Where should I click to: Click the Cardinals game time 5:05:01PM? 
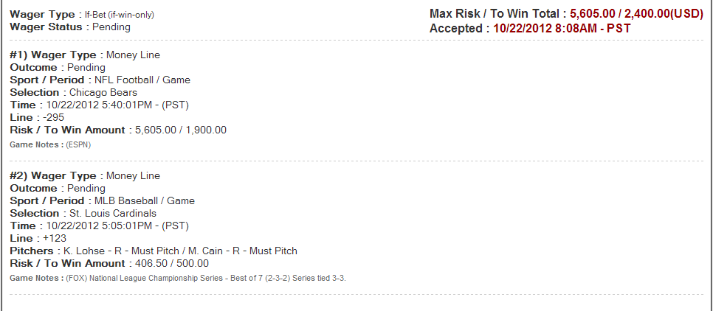coord(117,226)
